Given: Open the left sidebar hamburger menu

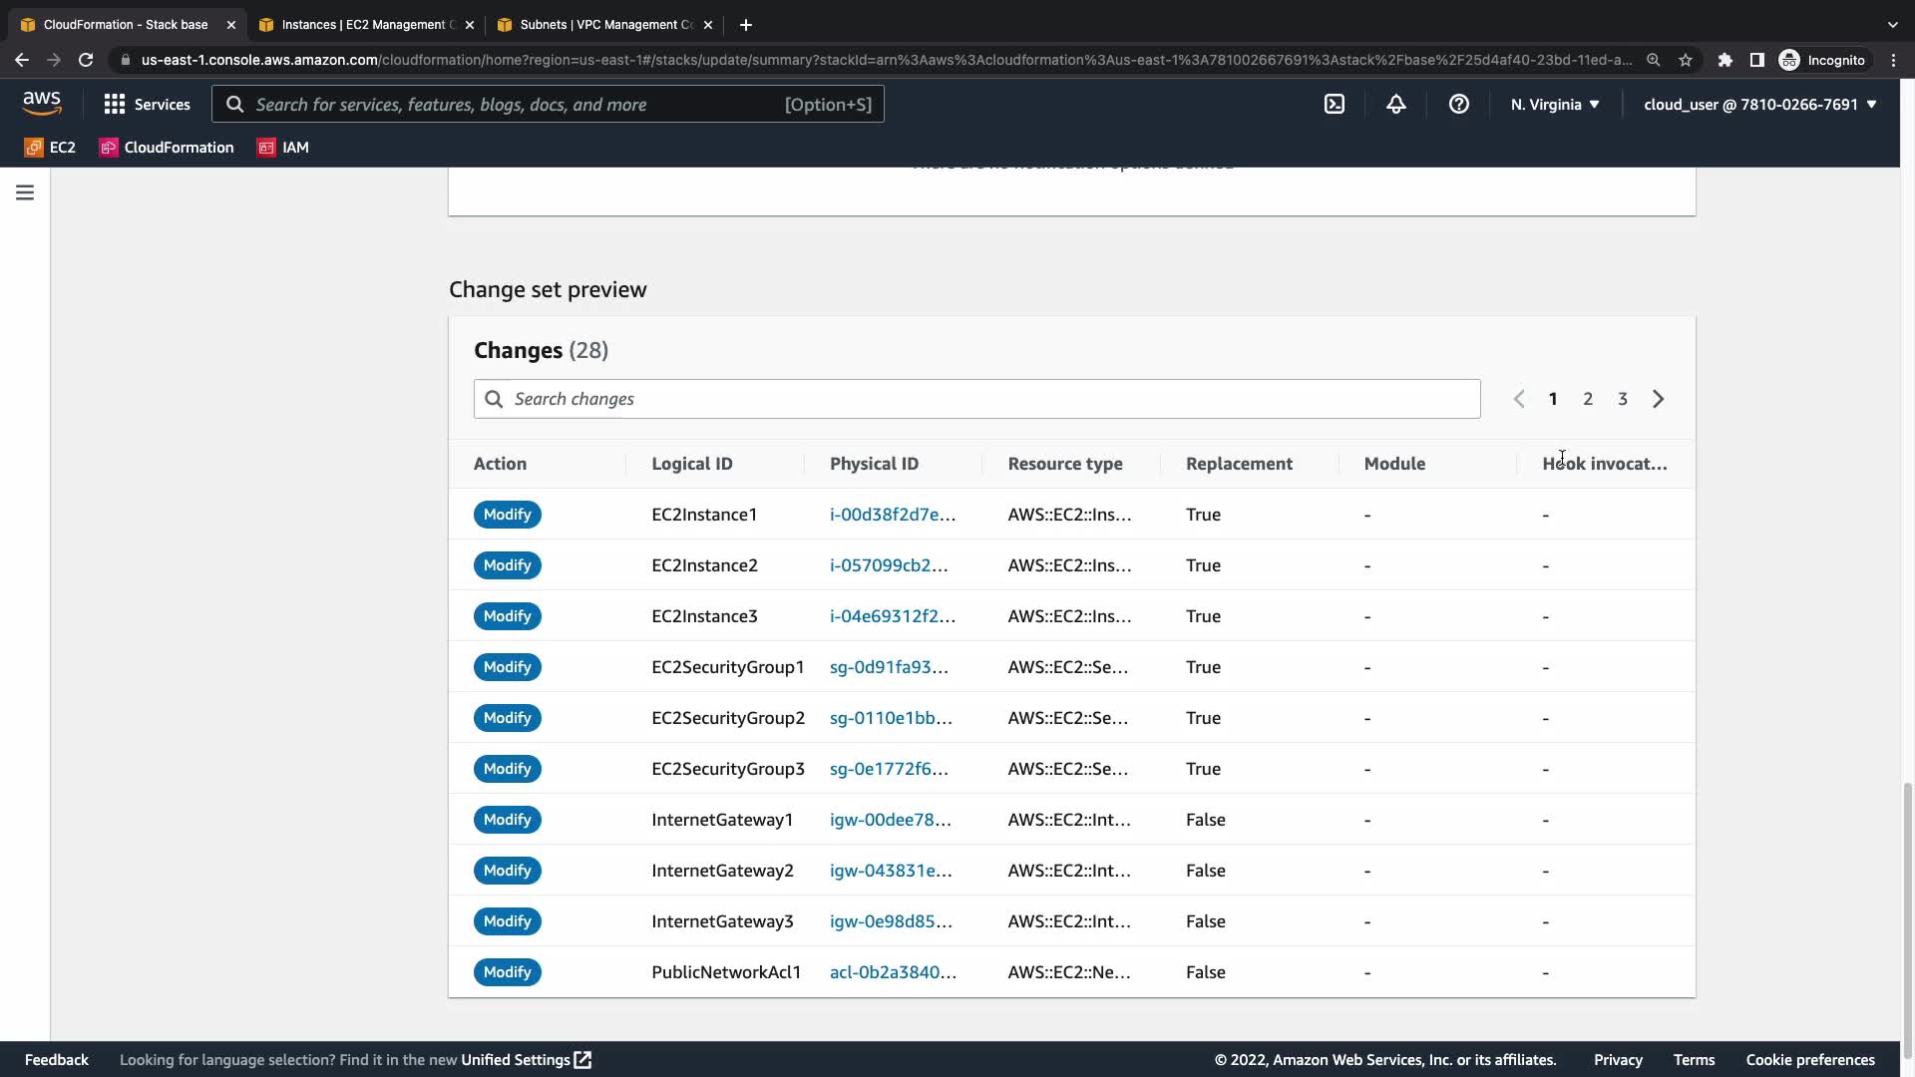Looking at the screenshot, I should click(x=25, y=192).
